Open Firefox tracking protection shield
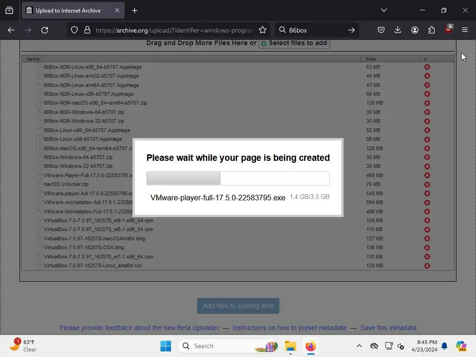476x357 pixels. tap(74, 30)
